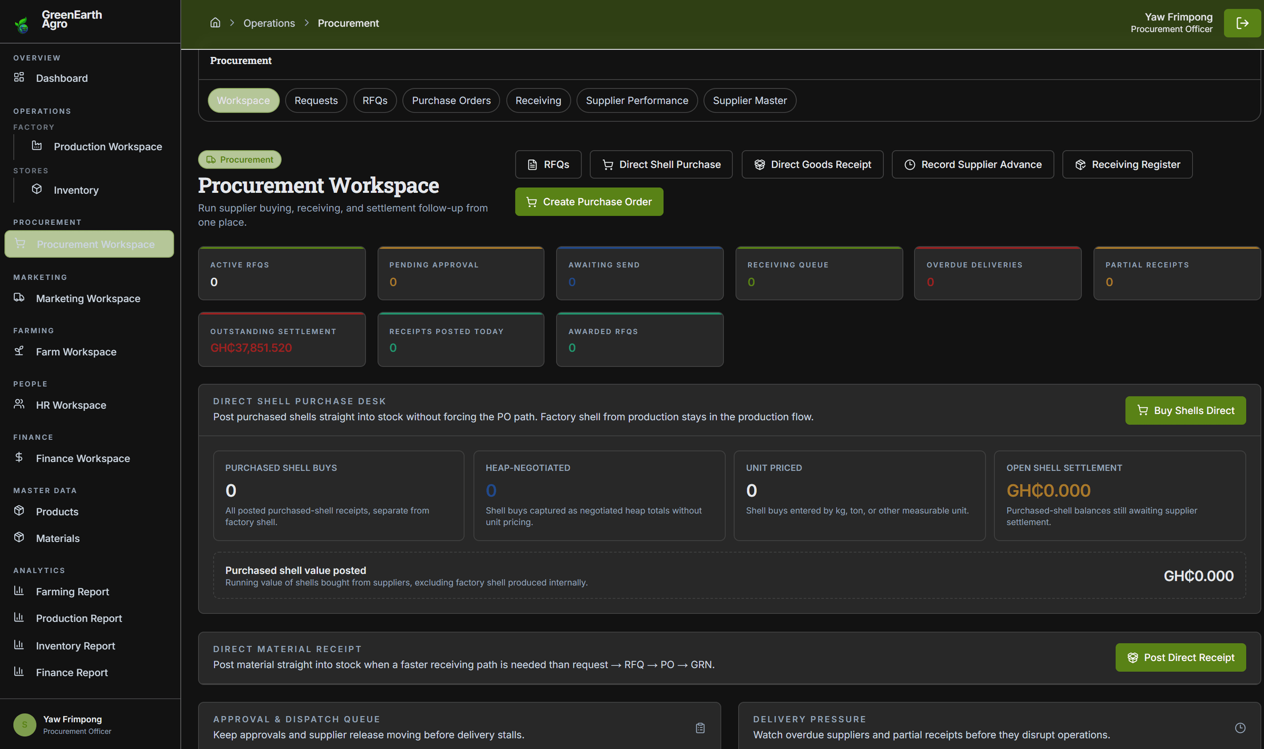The width and height of the screenshot is (1264, 749).
Task: Click the HR Workspace people icon
Action: pyautogui.click(x=19, y=404)
